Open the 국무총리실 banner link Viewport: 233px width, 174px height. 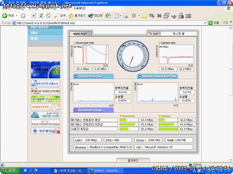[45, 131]
